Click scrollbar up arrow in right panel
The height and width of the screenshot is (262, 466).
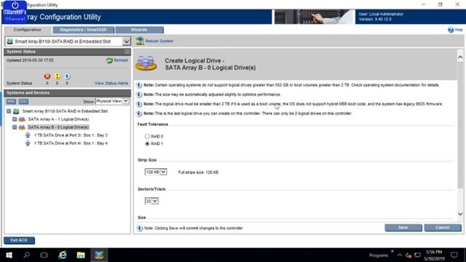460,57
